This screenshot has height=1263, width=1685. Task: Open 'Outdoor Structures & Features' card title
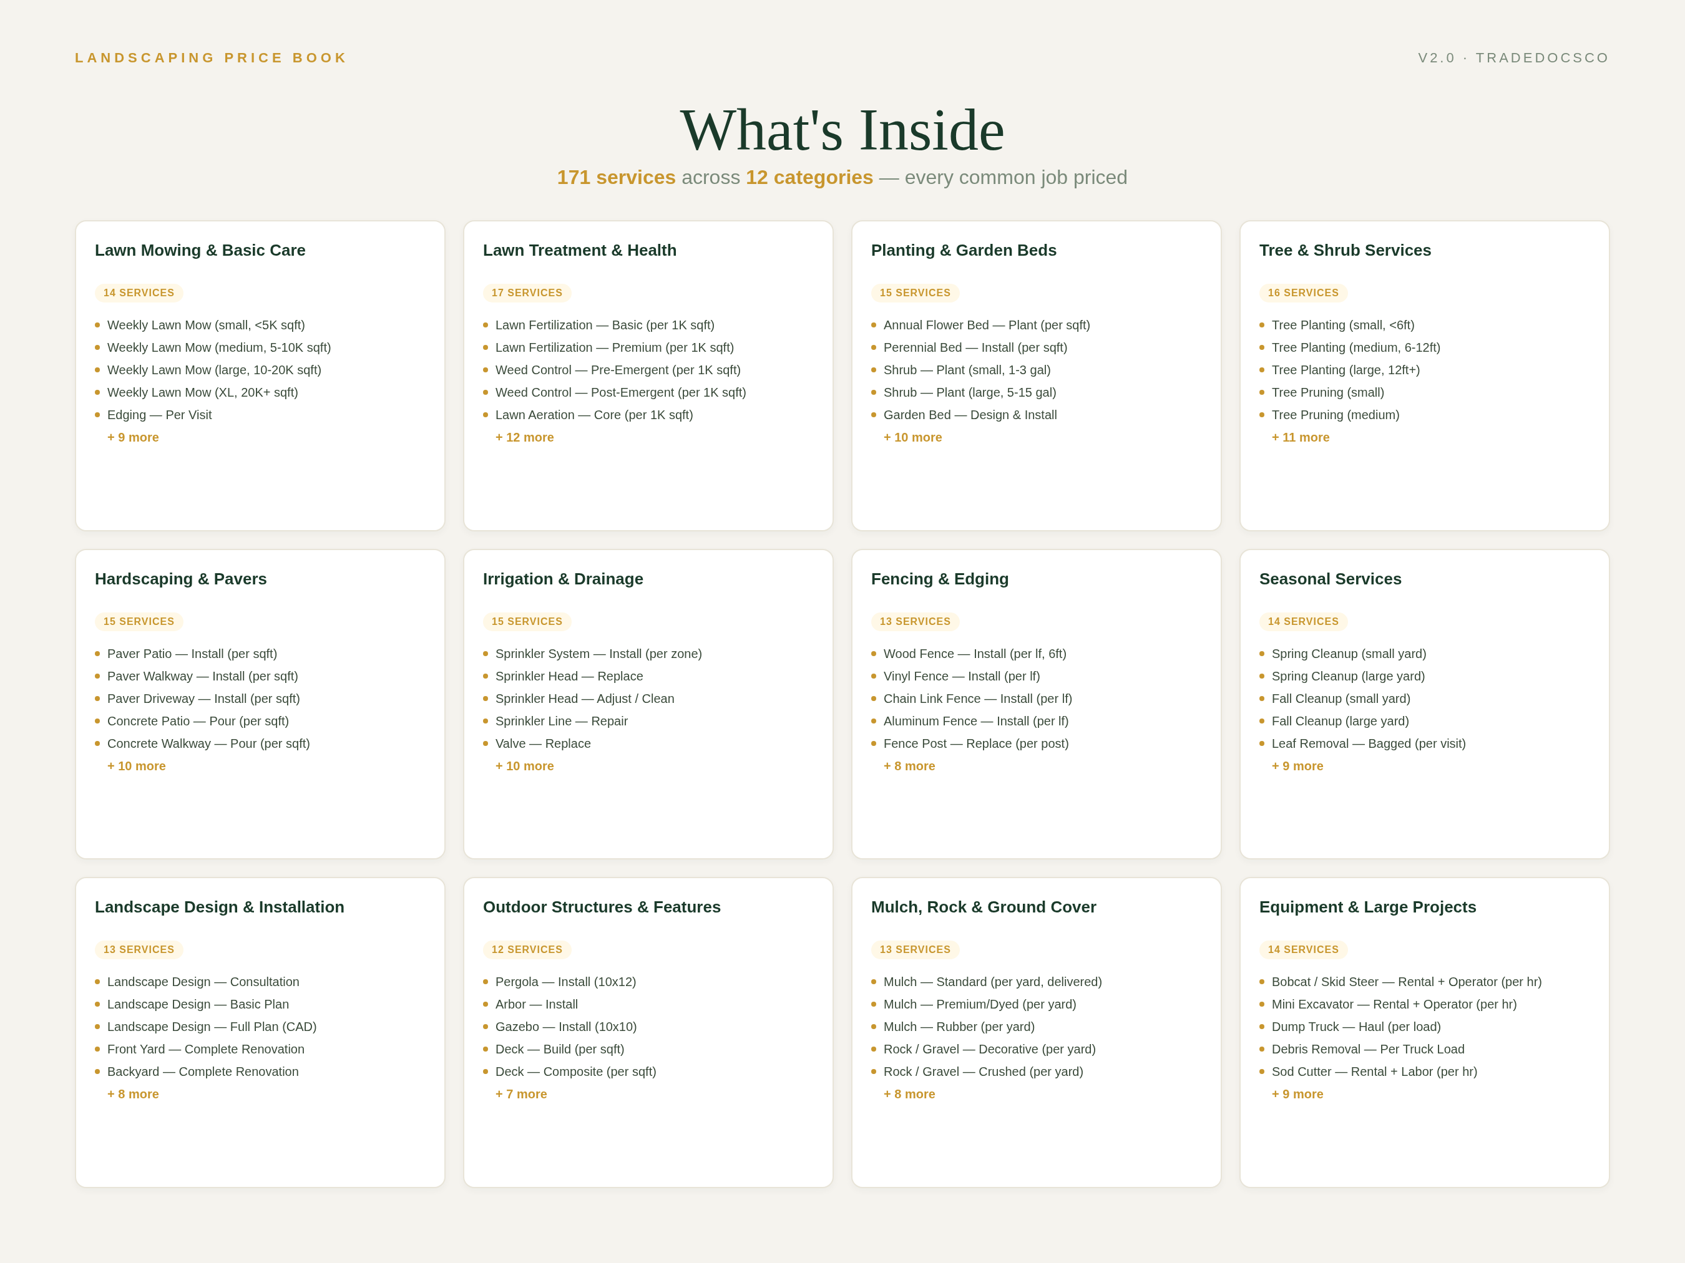[x=602, y=907]
